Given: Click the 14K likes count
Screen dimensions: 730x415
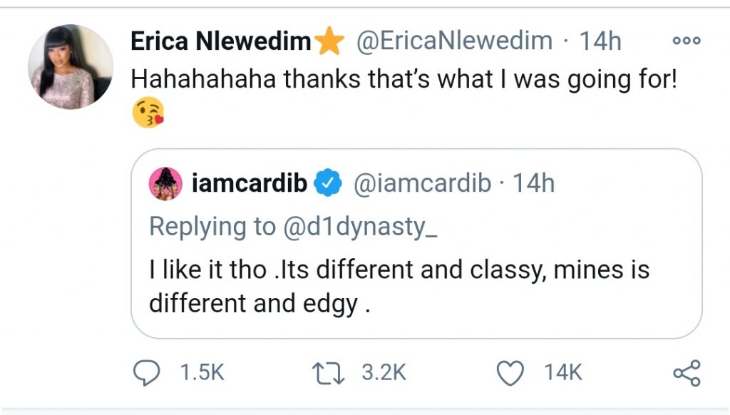Looking at the screenshot, I should 563,372.
